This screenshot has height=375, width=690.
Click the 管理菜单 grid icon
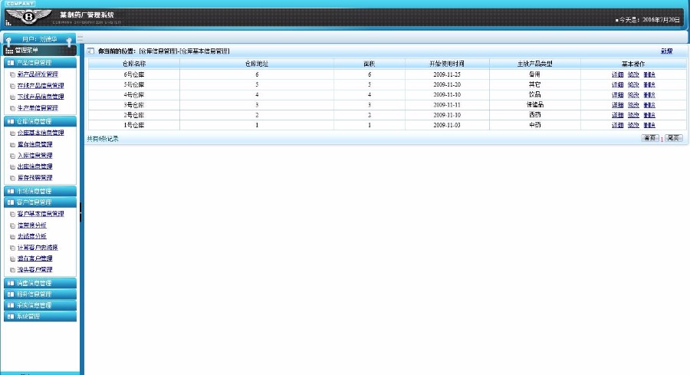tap(8, 51)
